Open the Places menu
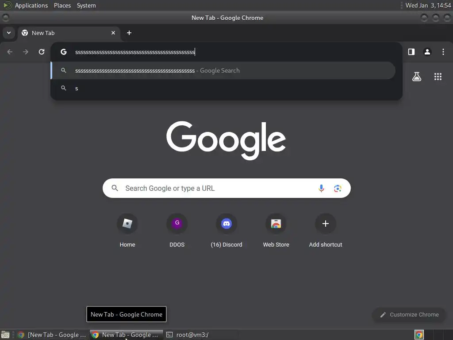 click(62, 5)
